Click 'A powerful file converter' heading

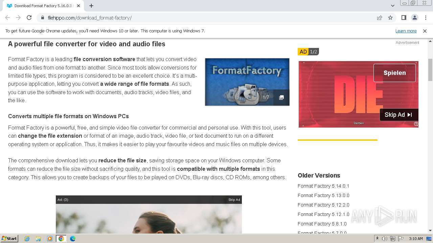[x=87, y=44]
